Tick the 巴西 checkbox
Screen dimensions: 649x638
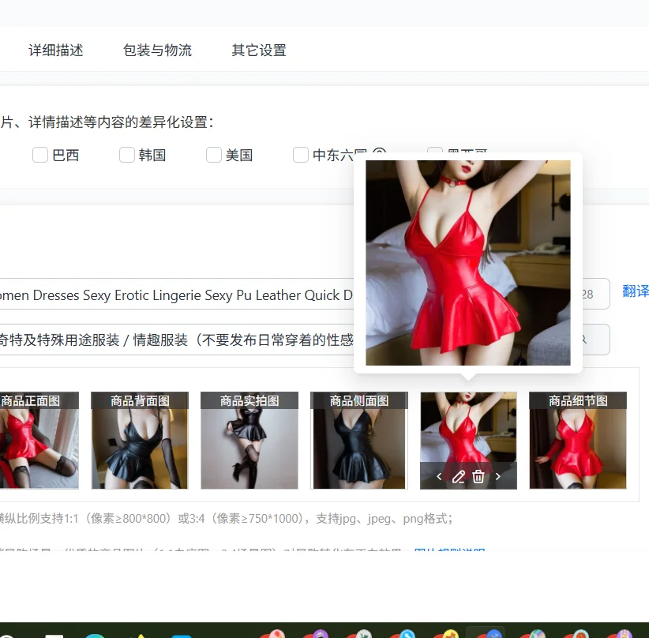coord(40,155)
